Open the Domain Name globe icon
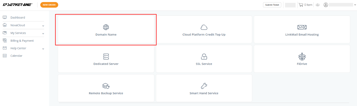 click(106, 27)
